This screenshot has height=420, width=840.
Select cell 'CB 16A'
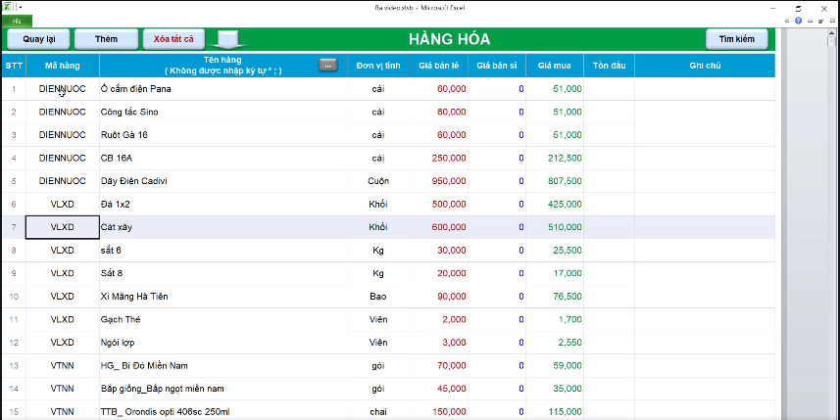tap(223, 158)
